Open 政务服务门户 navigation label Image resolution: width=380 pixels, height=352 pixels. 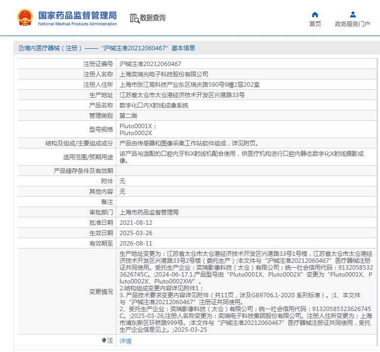click(352, 24)
